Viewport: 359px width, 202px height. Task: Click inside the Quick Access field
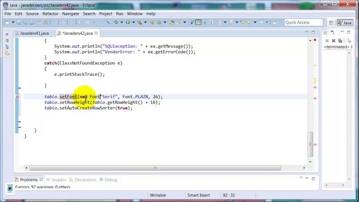click(303, 22)
